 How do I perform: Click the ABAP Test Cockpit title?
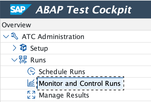click(84, 10)
